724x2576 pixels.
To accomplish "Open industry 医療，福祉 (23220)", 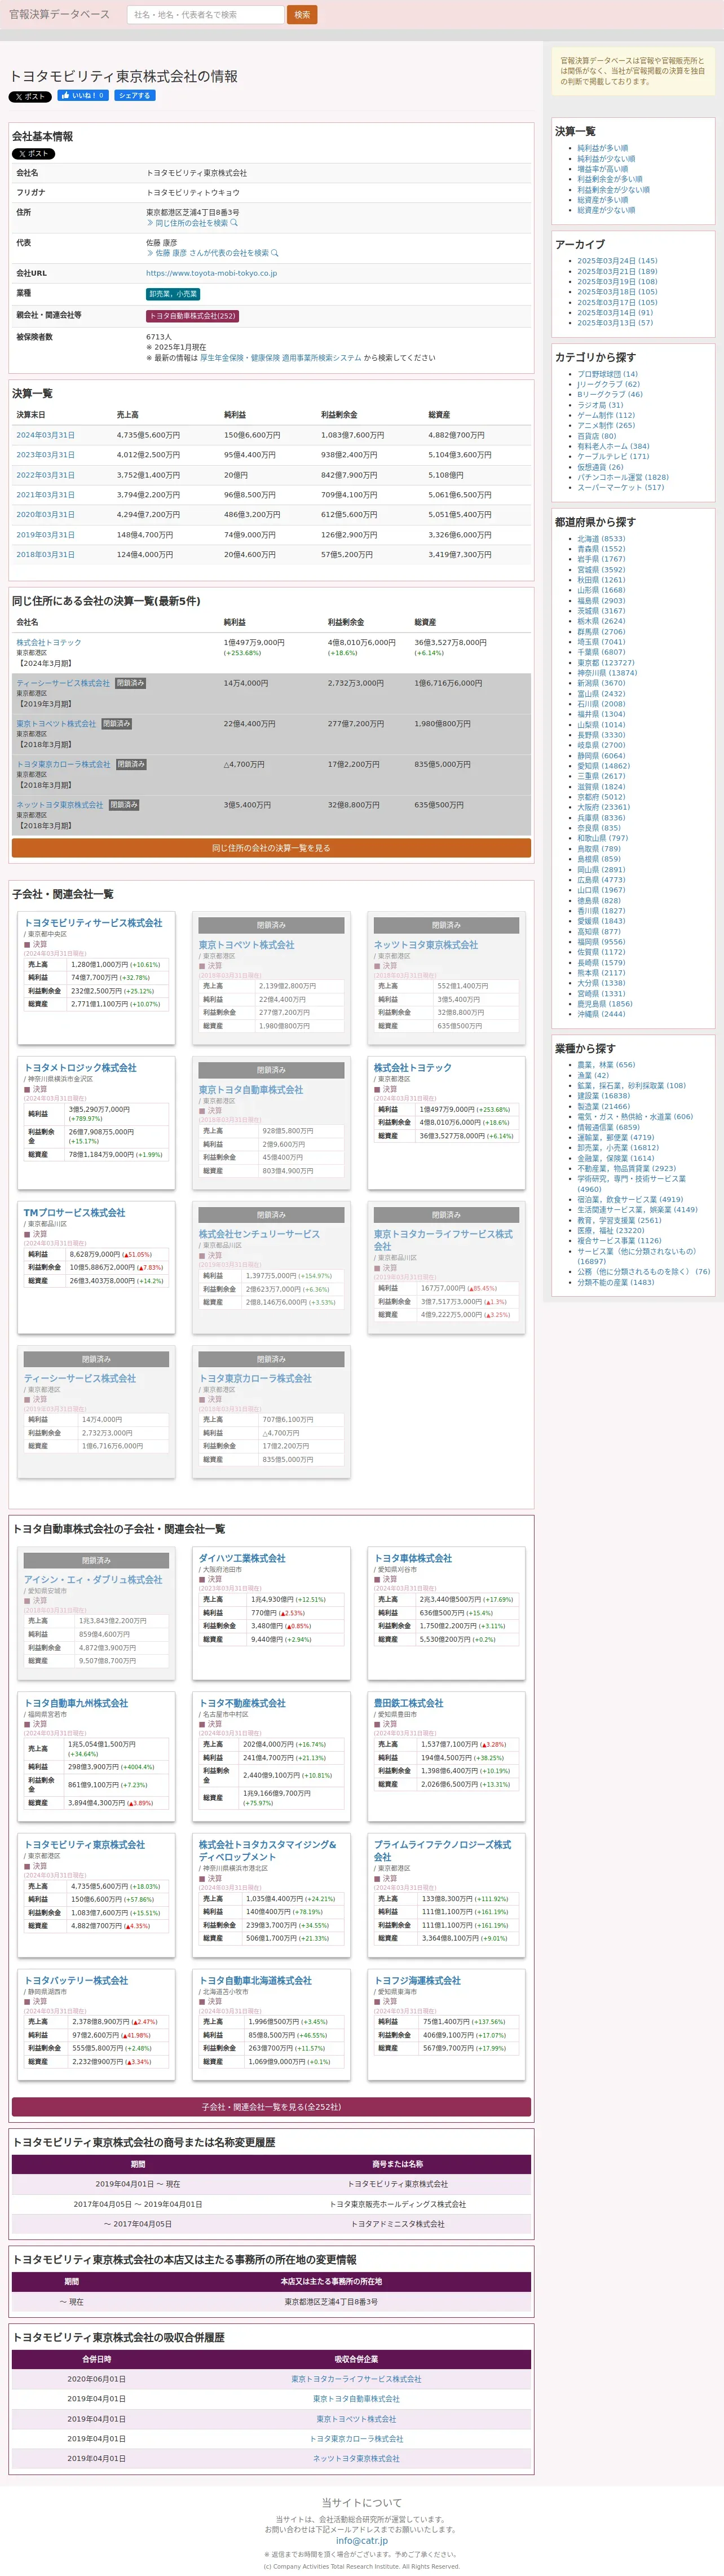I will [611, 1231].
